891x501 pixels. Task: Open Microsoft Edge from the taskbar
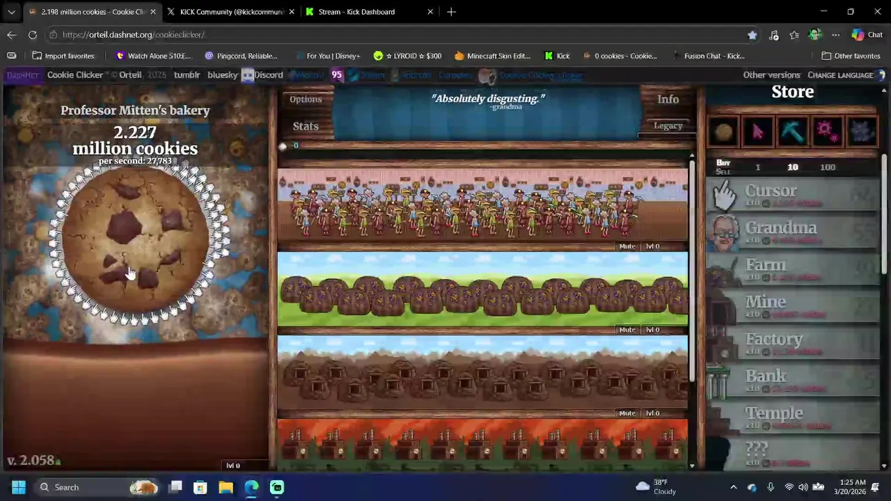click(251, 487)
